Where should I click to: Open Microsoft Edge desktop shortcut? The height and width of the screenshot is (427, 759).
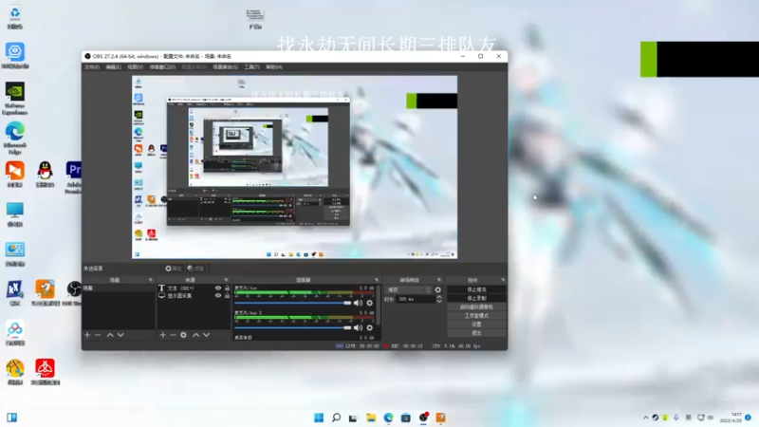[15, 138]
